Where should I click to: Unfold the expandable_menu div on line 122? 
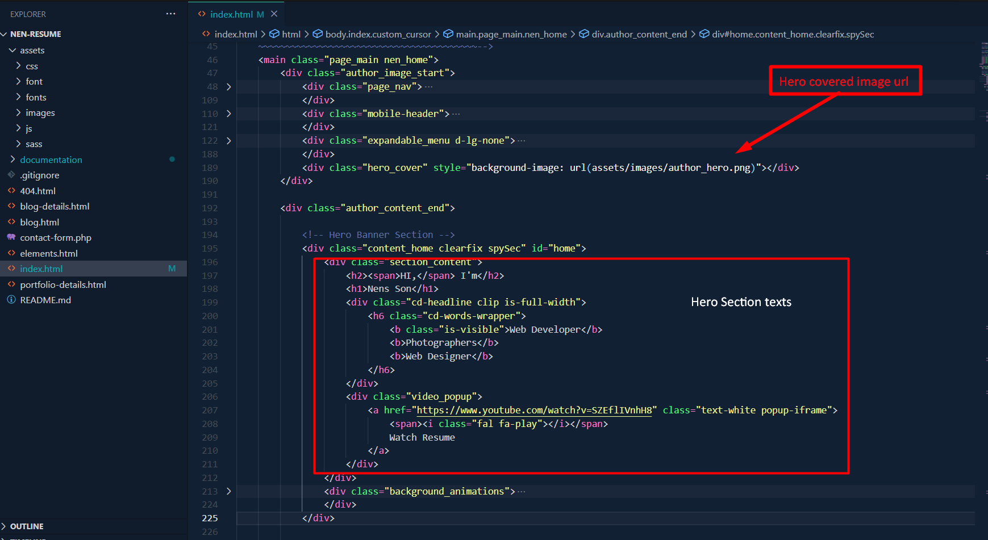228,141
